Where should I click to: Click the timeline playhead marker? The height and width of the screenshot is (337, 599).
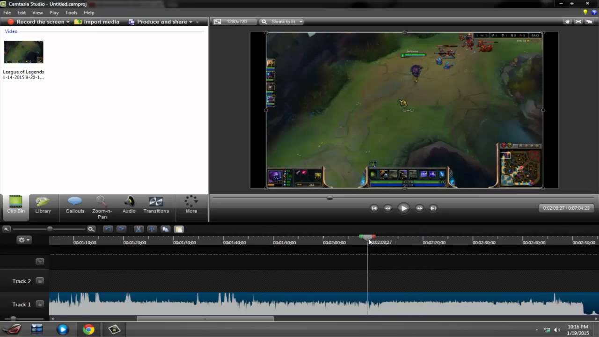(x=367, y=238)
